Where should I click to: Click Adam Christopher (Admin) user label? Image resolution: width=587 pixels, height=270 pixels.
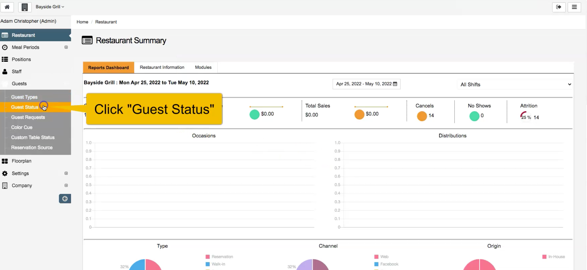point(28,21)
